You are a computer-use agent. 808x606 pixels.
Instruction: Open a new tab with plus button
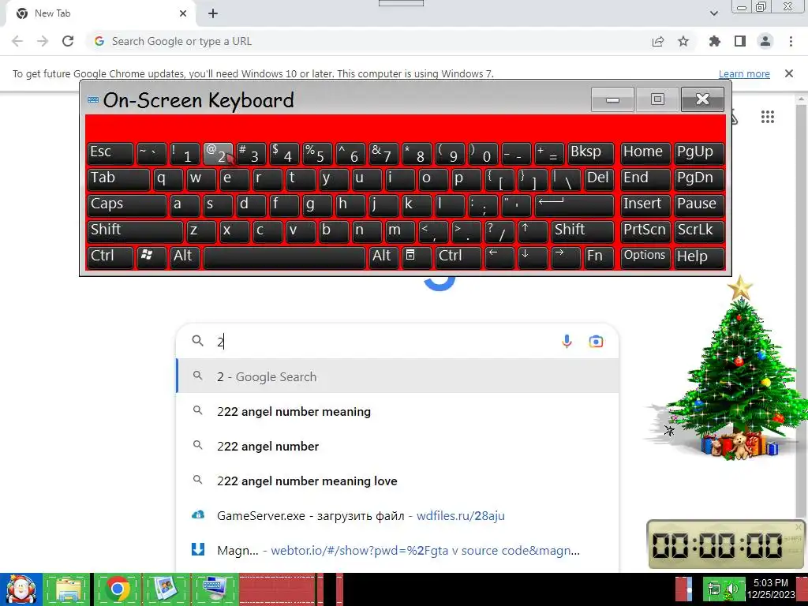213,13
